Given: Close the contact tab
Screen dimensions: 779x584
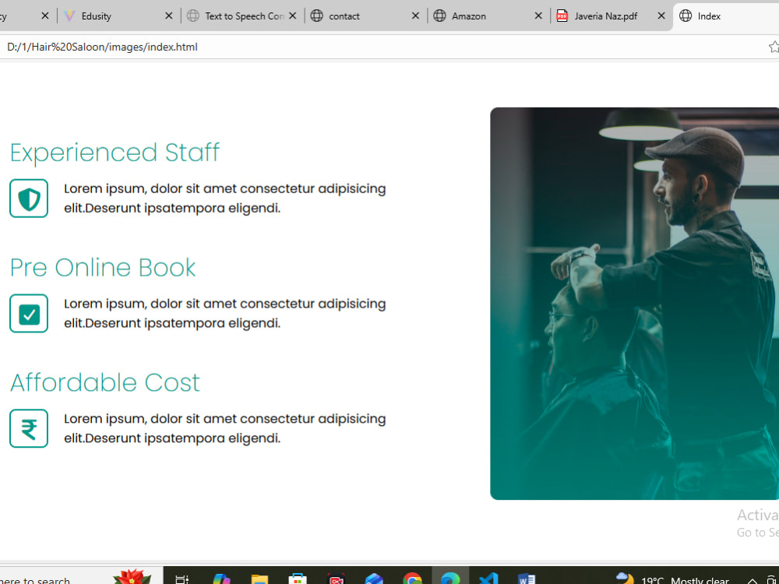Looking at the screenshot, I should click(x=415, y=16).
